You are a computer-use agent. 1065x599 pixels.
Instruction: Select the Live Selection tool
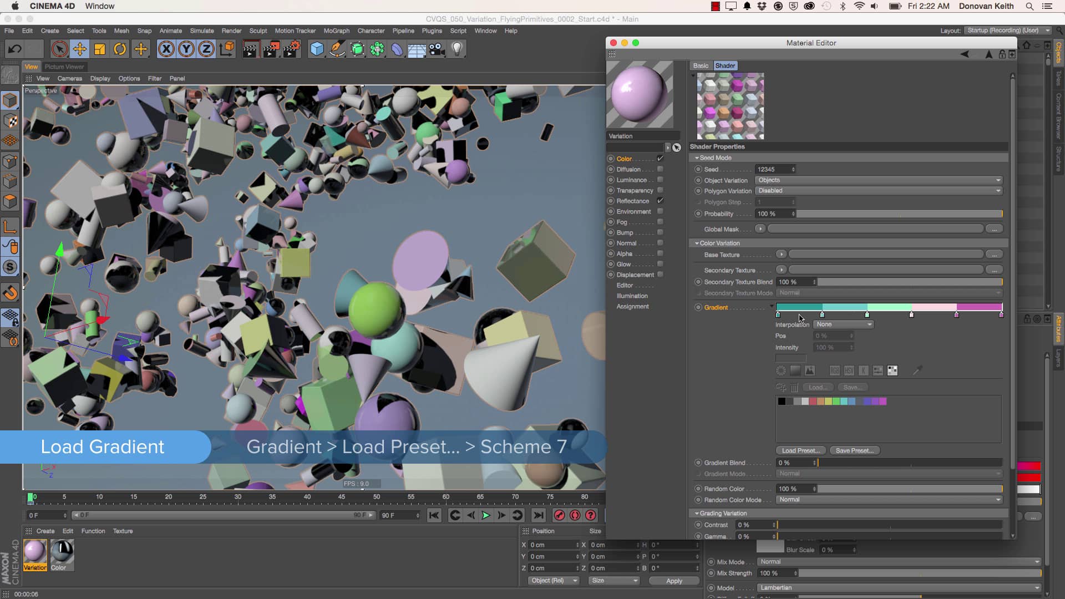coord(59,49)
